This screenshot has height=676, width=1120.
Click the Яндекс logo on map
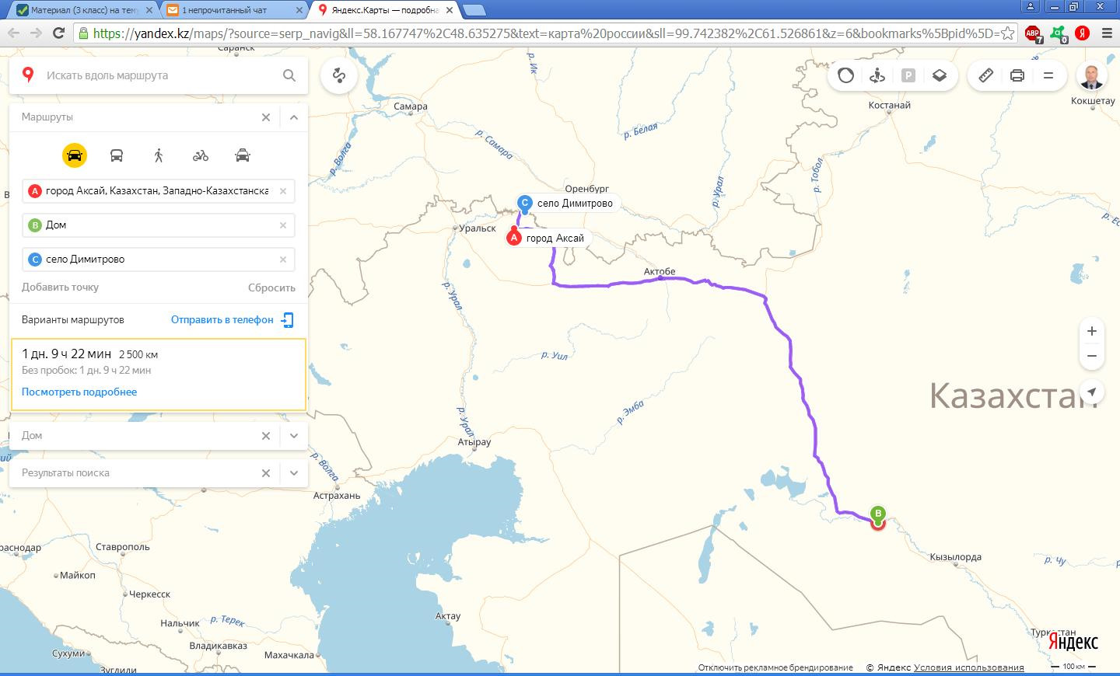point(1073,642)
